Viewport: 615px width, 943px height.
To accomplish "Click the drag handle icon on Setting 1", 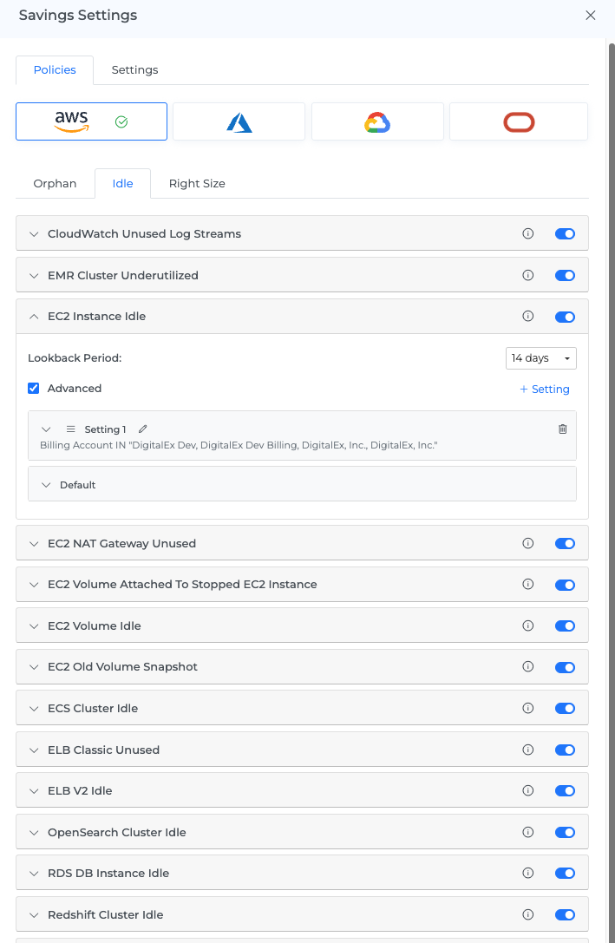I will pyautogui.click(x=71, y=429).
